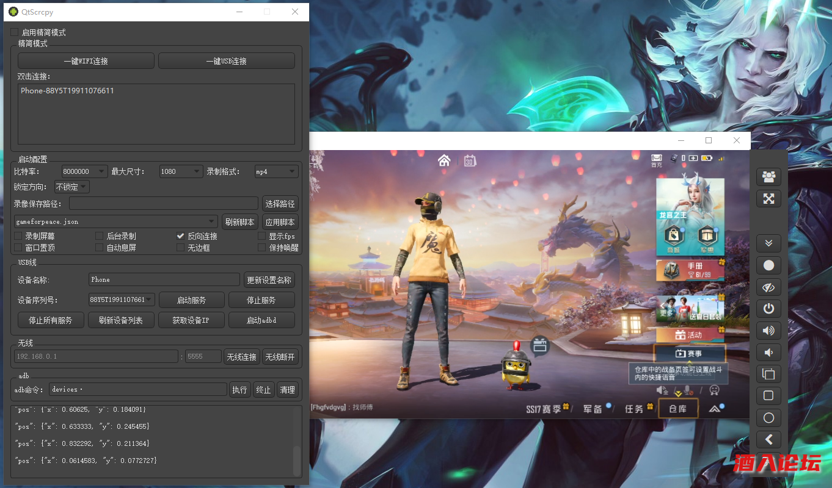
Task: Click the 一键WIFI连接 button
Action: click(86, 61)
